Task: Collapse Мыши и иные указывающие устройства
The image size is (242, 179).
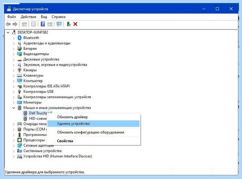Action: [x=14, y=108]
